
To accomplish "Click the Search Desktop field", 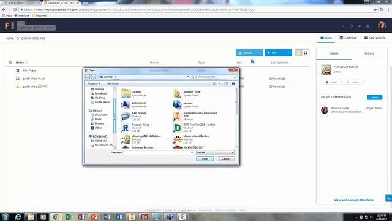I will (x=217, y=77).
